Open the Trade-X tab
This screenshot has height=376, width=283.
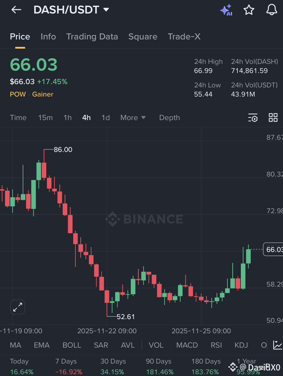(184, 37)
